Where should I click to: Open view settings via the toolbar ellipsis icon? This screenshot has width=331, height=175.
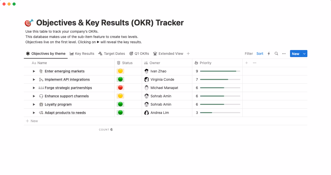pos(284,54)
